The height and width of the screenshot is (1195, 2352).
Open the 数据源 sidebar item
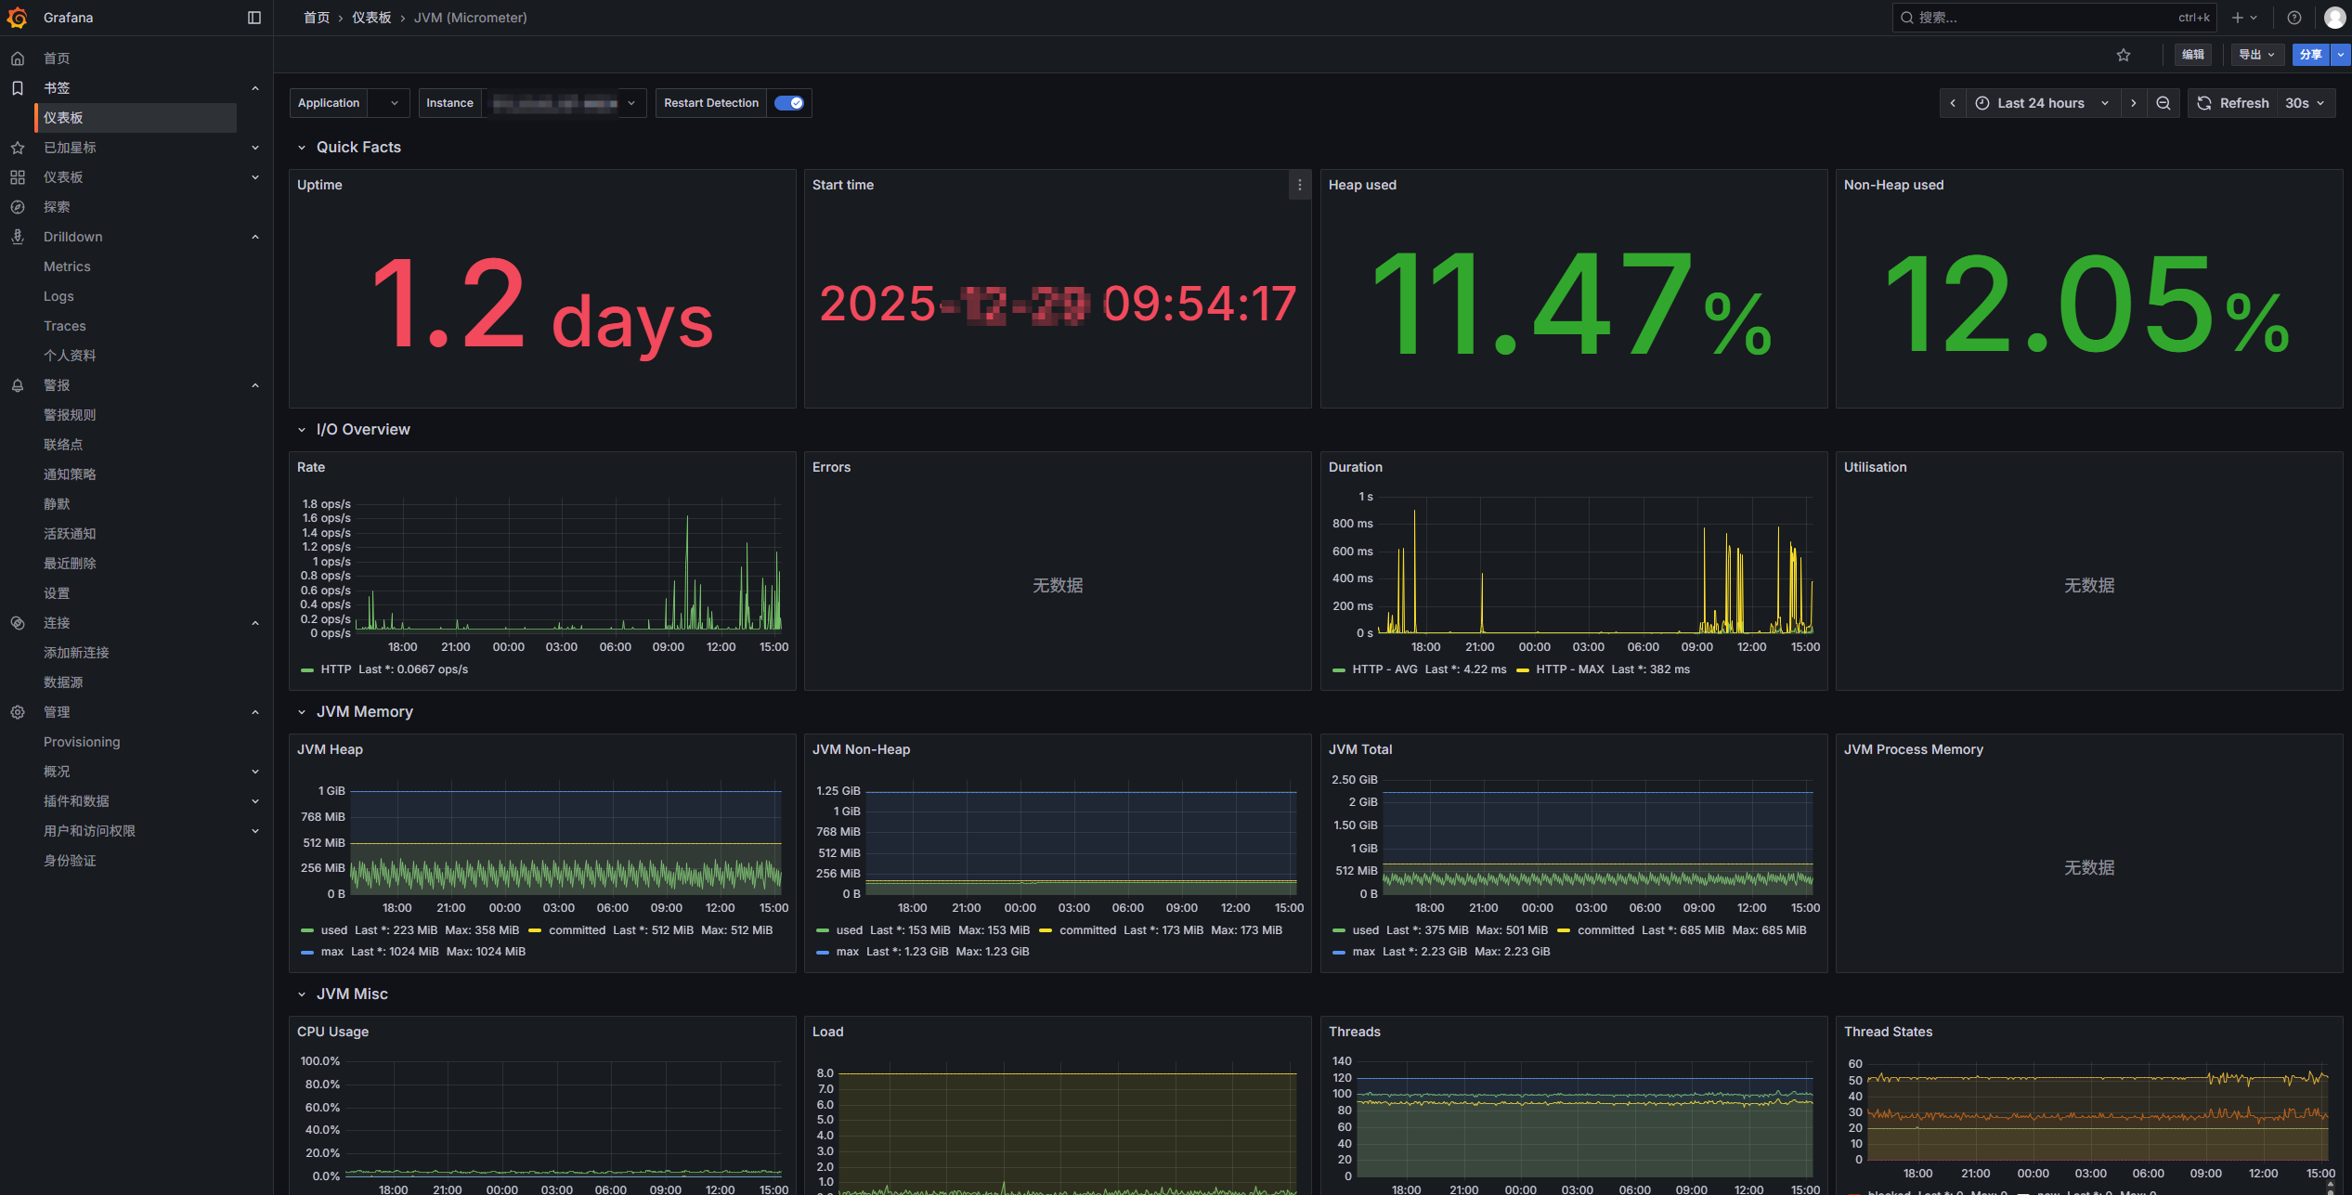click(63, 682)
